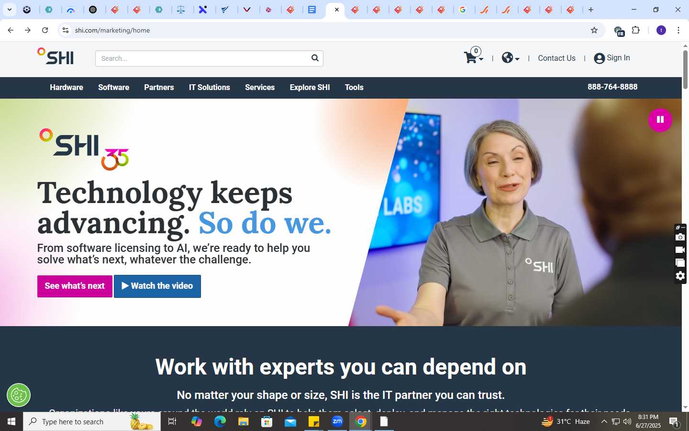This screenshot has width=689, height=431.
Task: Click the video record icon in side widget
Action: click(680, 250)
